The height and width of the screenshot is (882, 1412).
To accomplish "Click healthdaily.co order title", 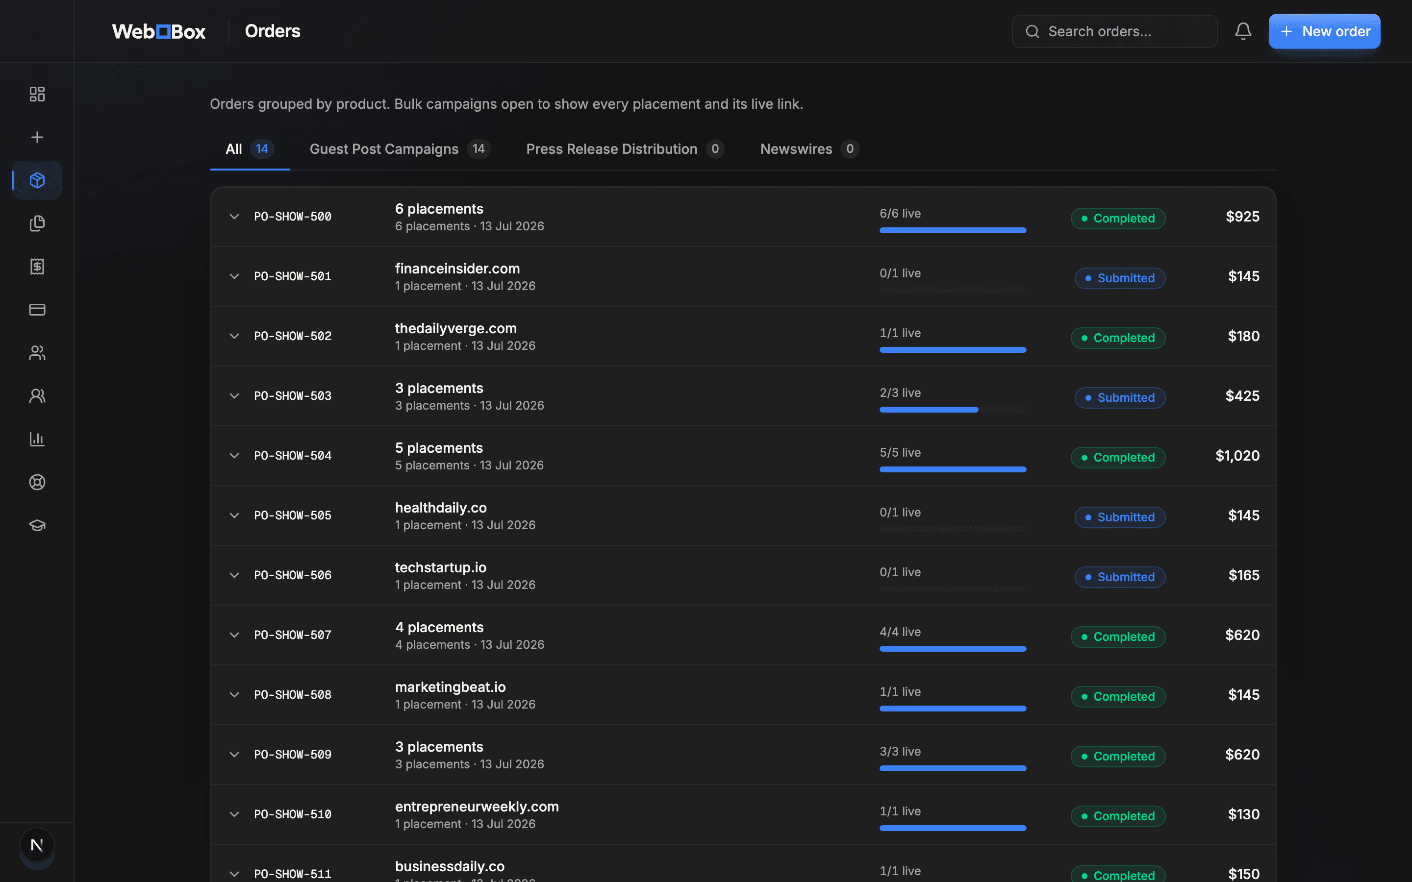I will tap(441, 508).
